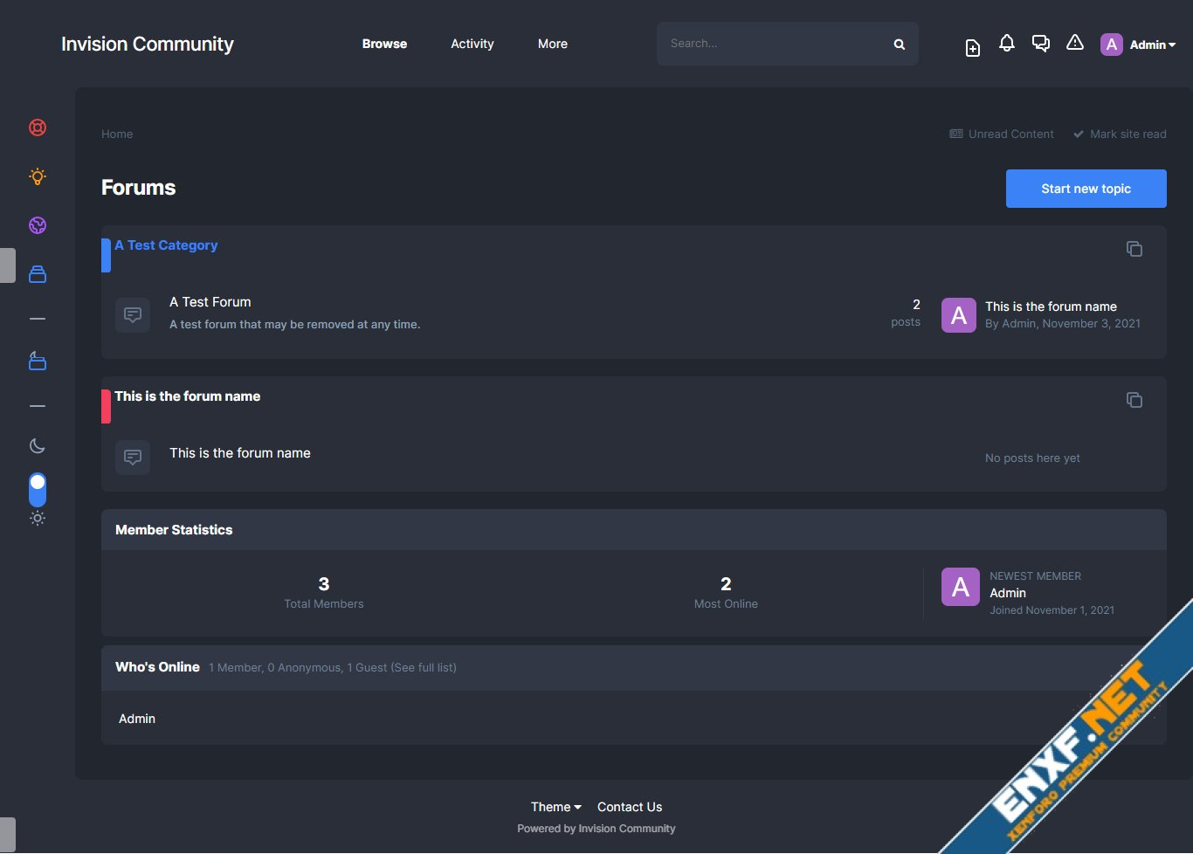Click the orange lightbulb sidebar icon

(x=38, y=176)
